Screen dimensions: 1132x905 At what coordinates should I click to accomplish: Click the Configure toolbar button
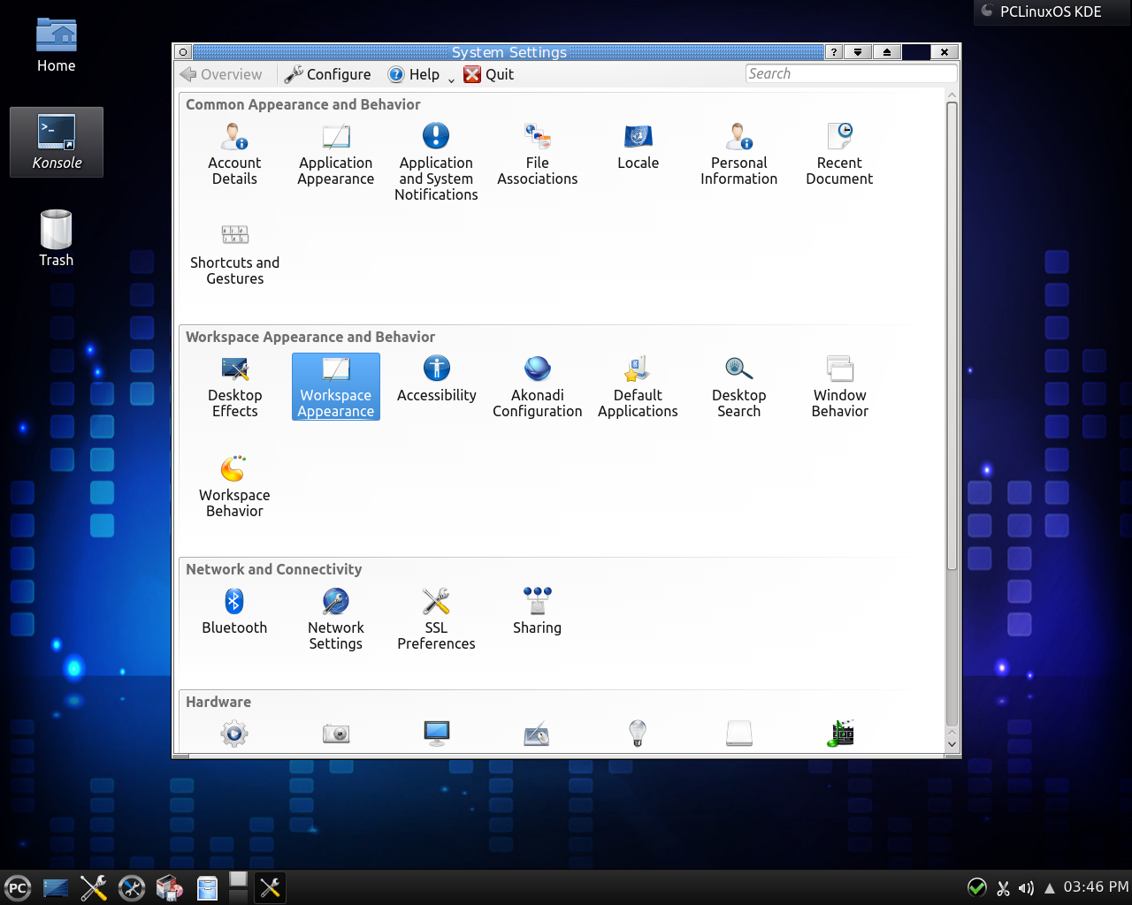(327, 74)
